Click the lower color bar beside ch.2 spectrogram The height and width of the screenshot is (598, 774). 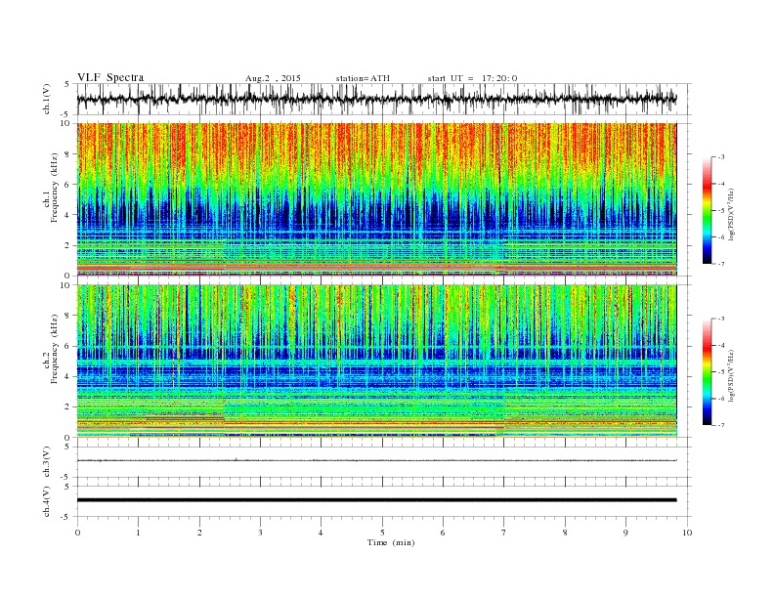click(708, 371)
